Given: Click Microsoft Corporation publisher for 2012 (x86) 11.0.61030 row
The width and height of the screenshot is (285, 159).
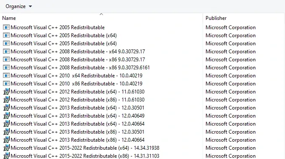Looking at the screenshot, I should [231, 100].
